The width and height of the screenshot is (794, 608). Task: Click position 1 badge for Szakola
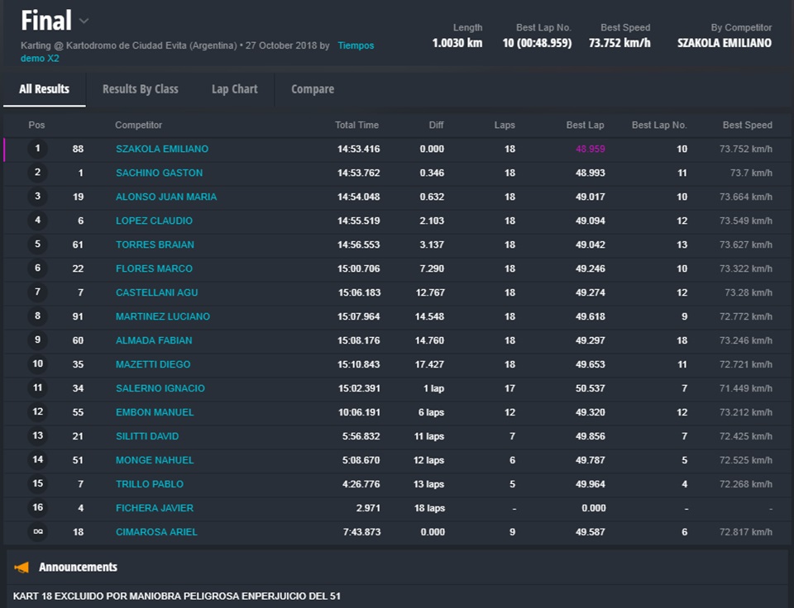click(37, 149)
